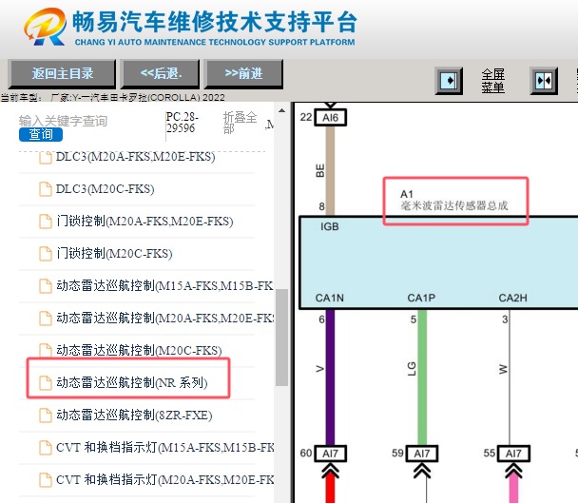Click the A1 毫米波雷达传感器总成 label
This screenshot has height=503, width=578.
454,201
